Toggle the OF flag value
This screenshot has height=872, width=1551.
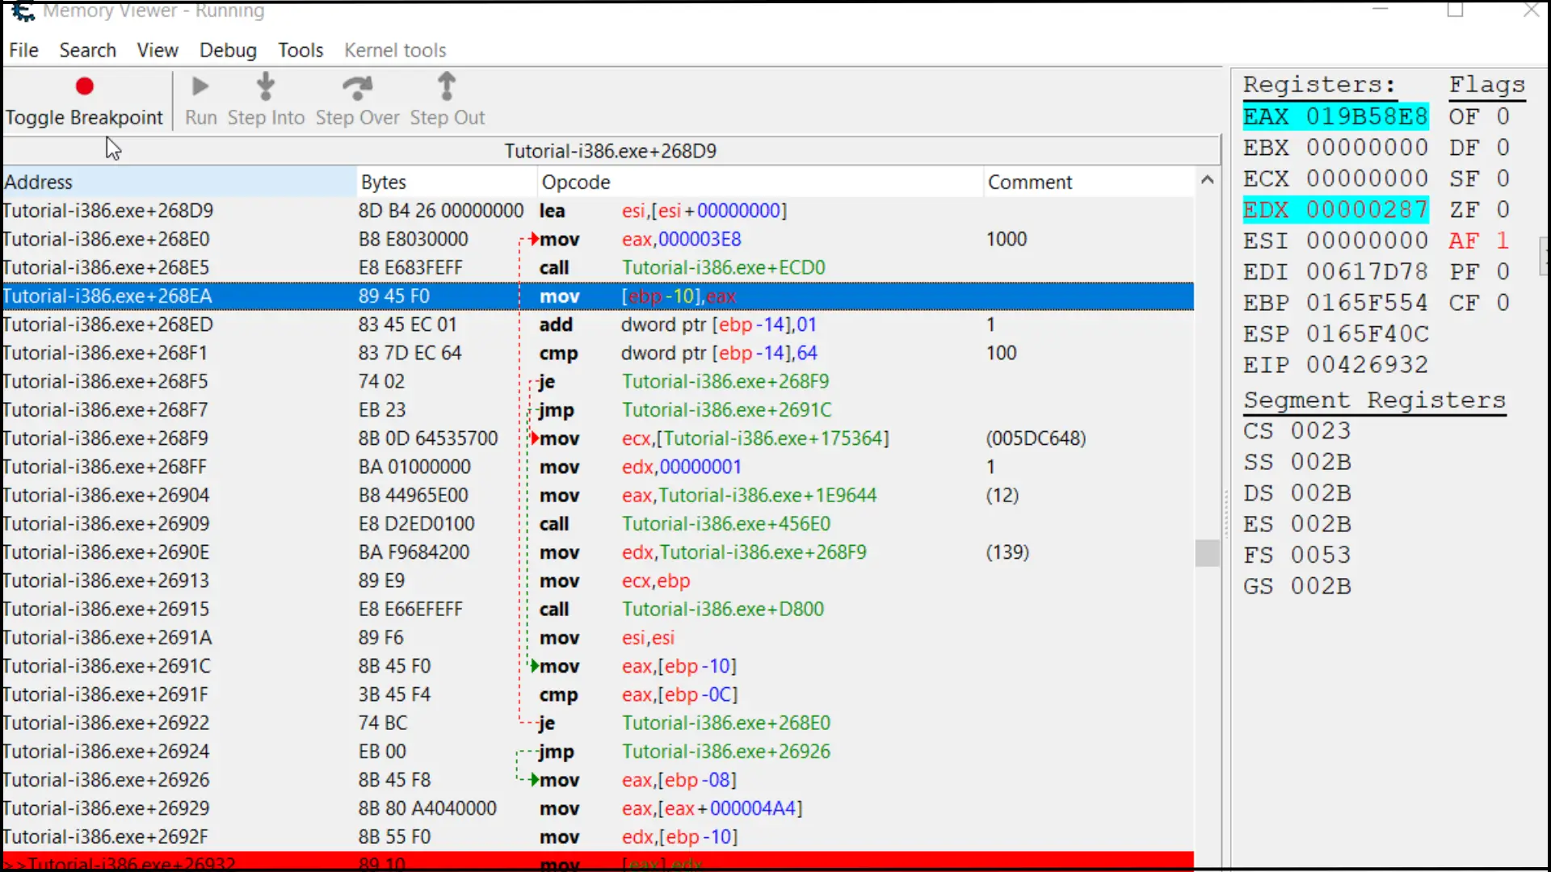[x=1503, y=116]
